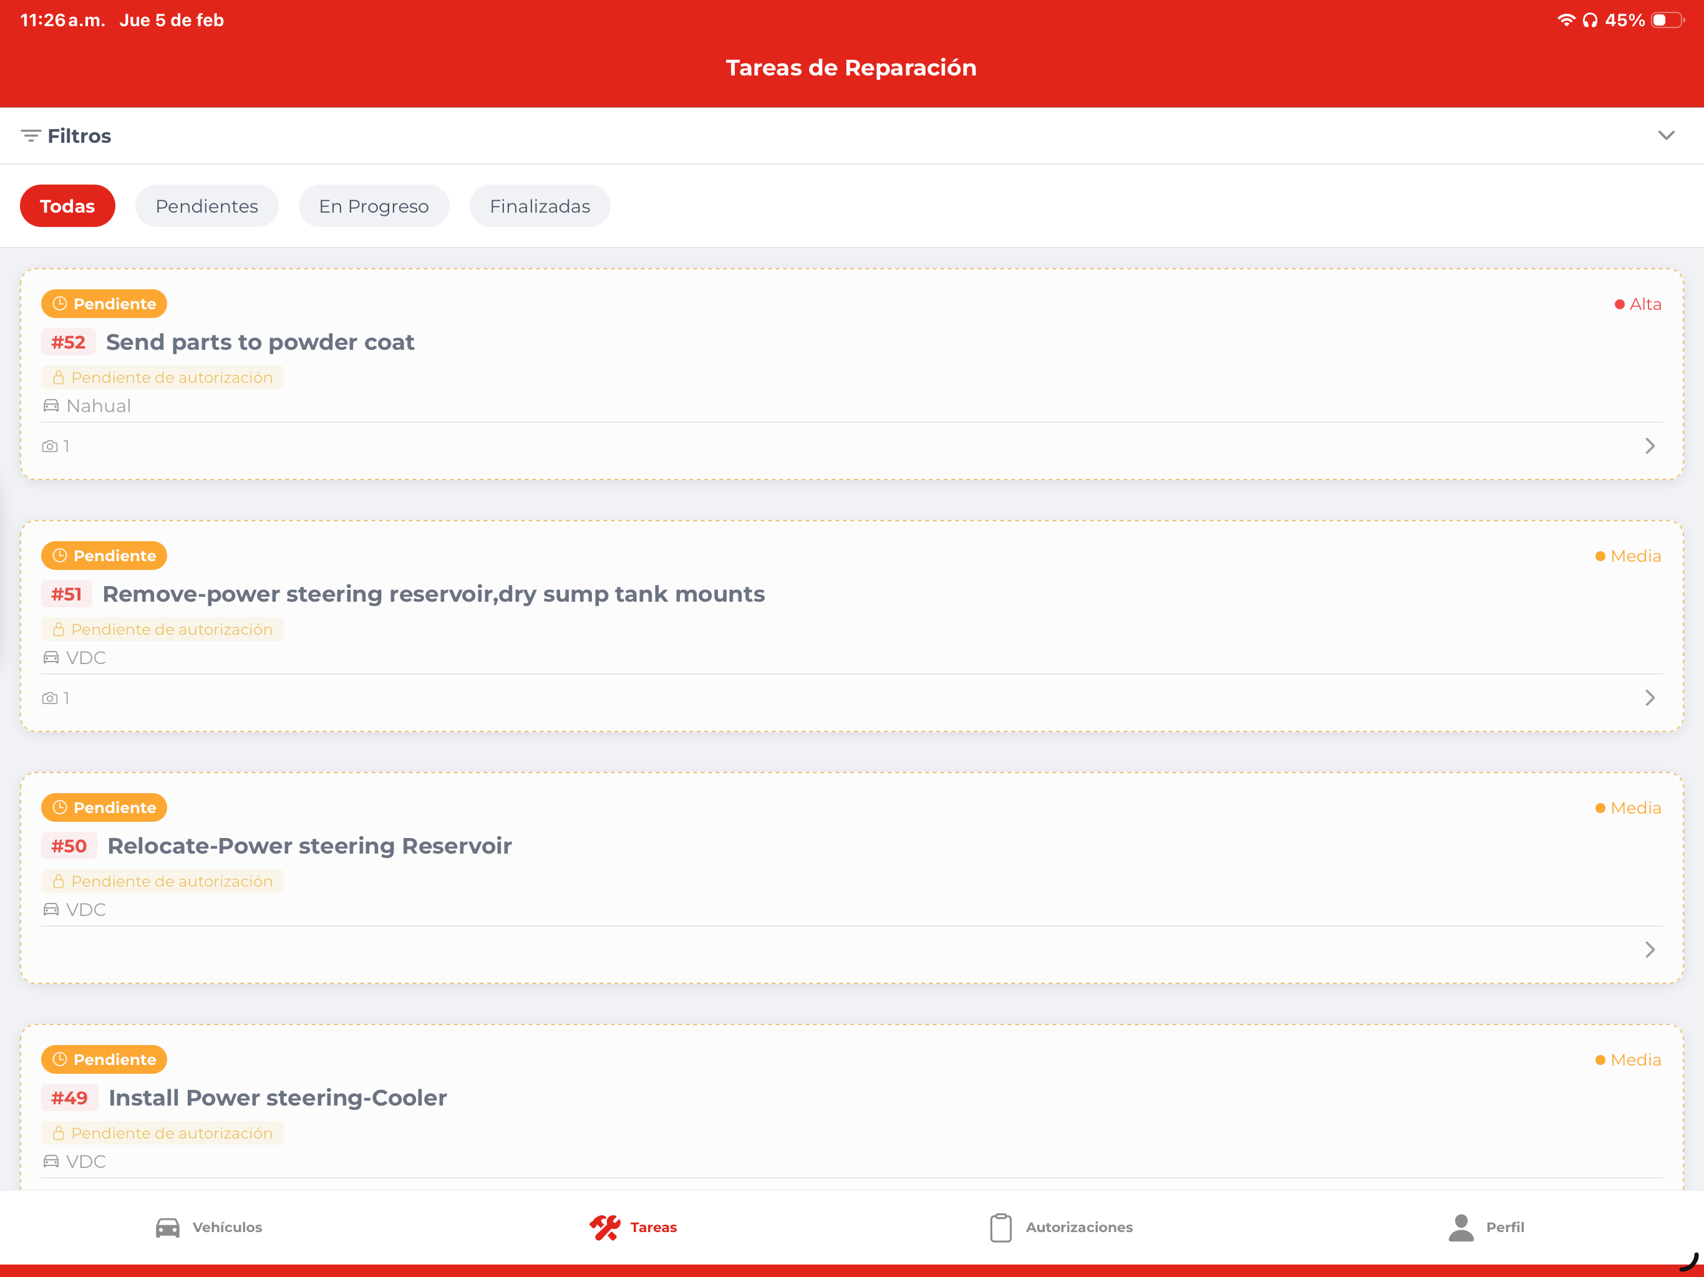The height and width of the screenshot is (1277, 1704).
Task: Tap the Wi-Fi status icon
Action: click(1566, 20)
